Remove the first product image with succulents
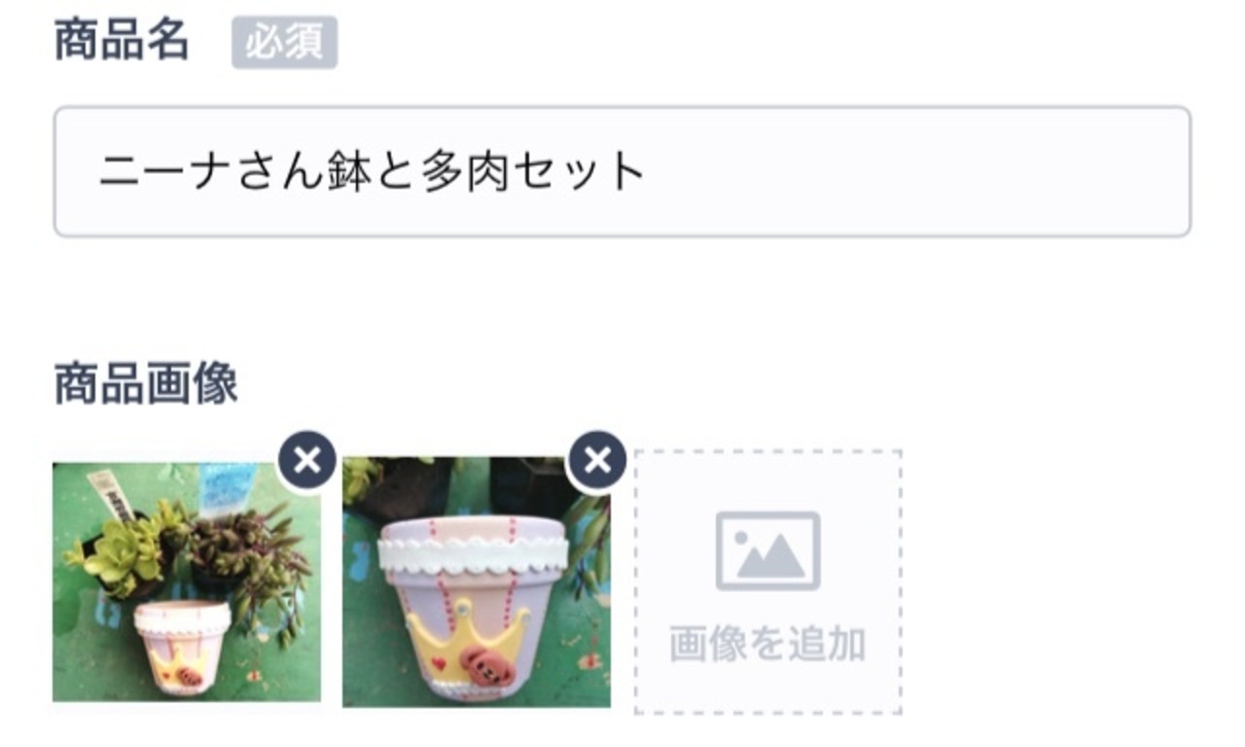The image size is (1245, 747). 307,460
